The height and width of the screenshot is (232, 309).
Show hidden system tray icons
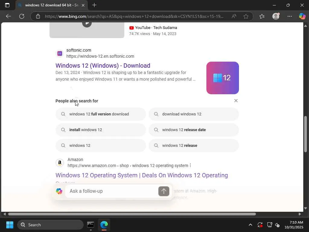point(250,225)
